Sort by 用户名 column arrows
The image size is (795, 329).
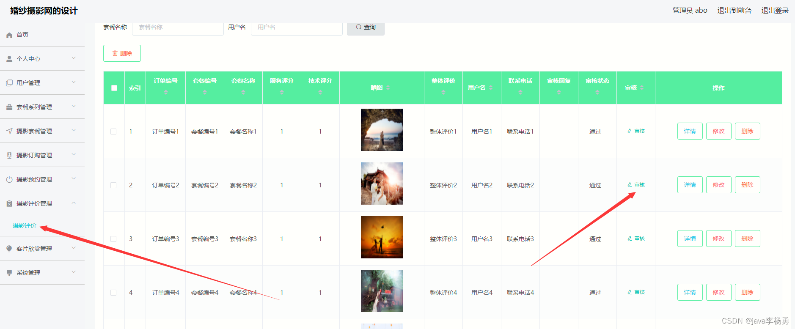click(491, 88)
